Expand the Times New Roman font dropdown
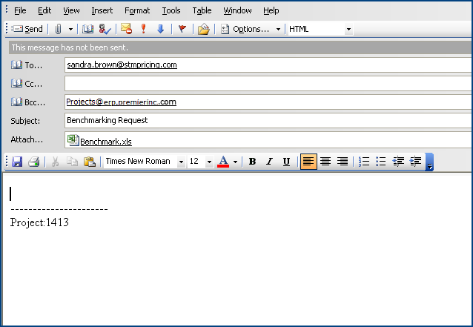Screen dimensions: 473x327 pos(181,162)
